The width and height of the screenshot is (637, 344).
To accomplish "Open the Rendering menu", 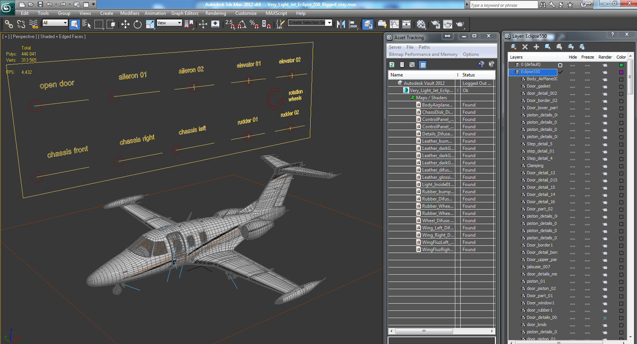I will (x=216, y=13).
